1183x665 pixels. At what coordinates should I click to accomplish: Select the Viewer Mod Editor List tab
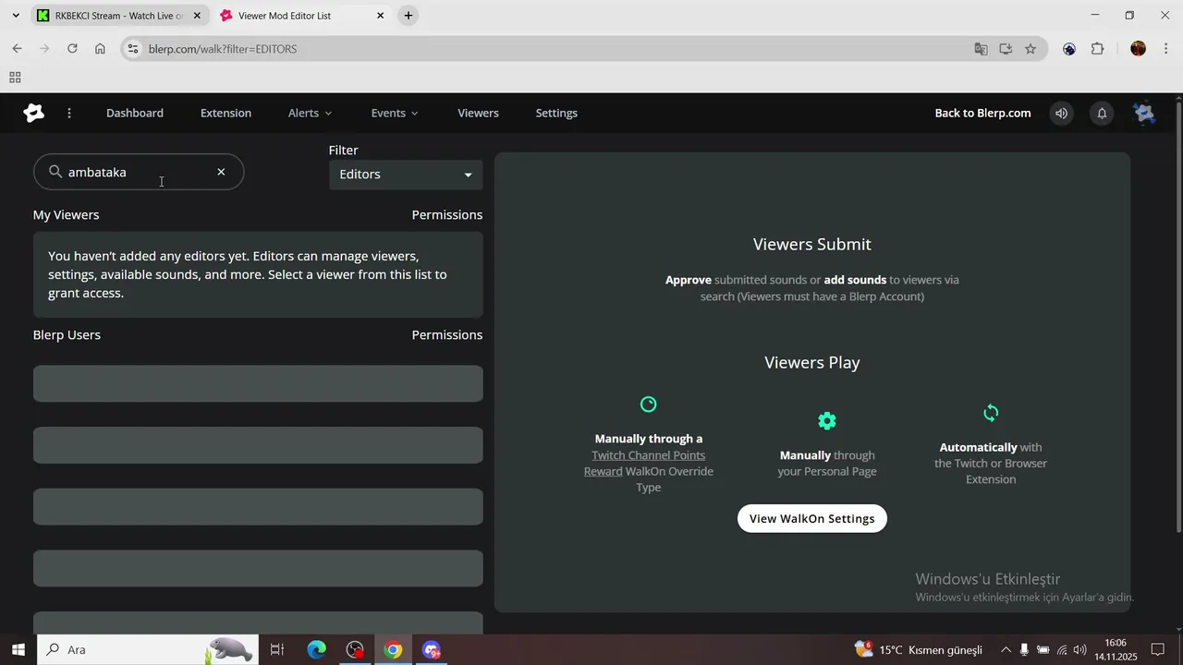coord(285,16)
